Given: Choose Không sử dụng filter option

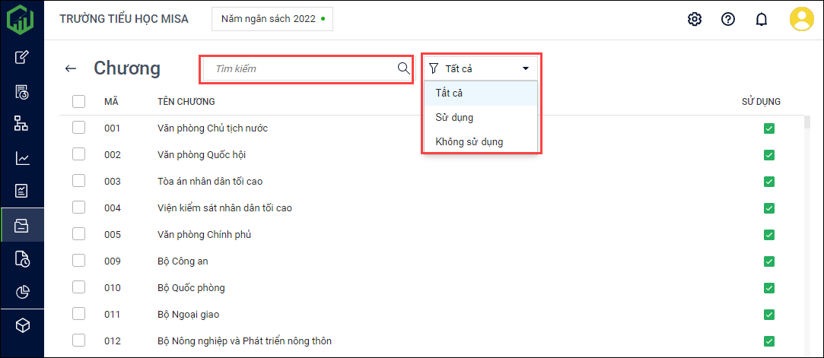Looking at the screenshot, I should point(469,142).
